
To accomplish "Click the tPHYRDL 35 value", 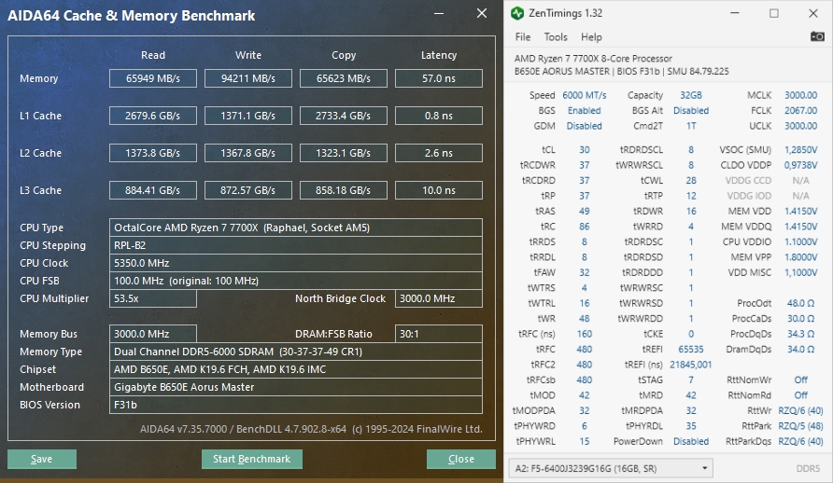I will (x=691, y=426).
